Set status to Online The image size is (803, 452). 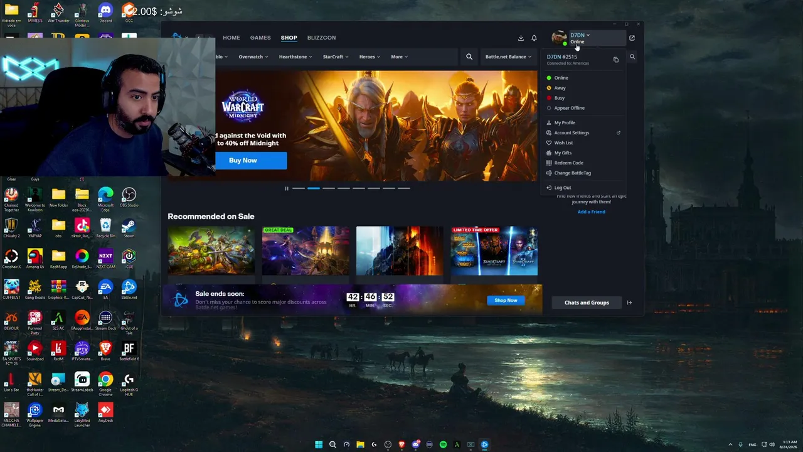561,78
